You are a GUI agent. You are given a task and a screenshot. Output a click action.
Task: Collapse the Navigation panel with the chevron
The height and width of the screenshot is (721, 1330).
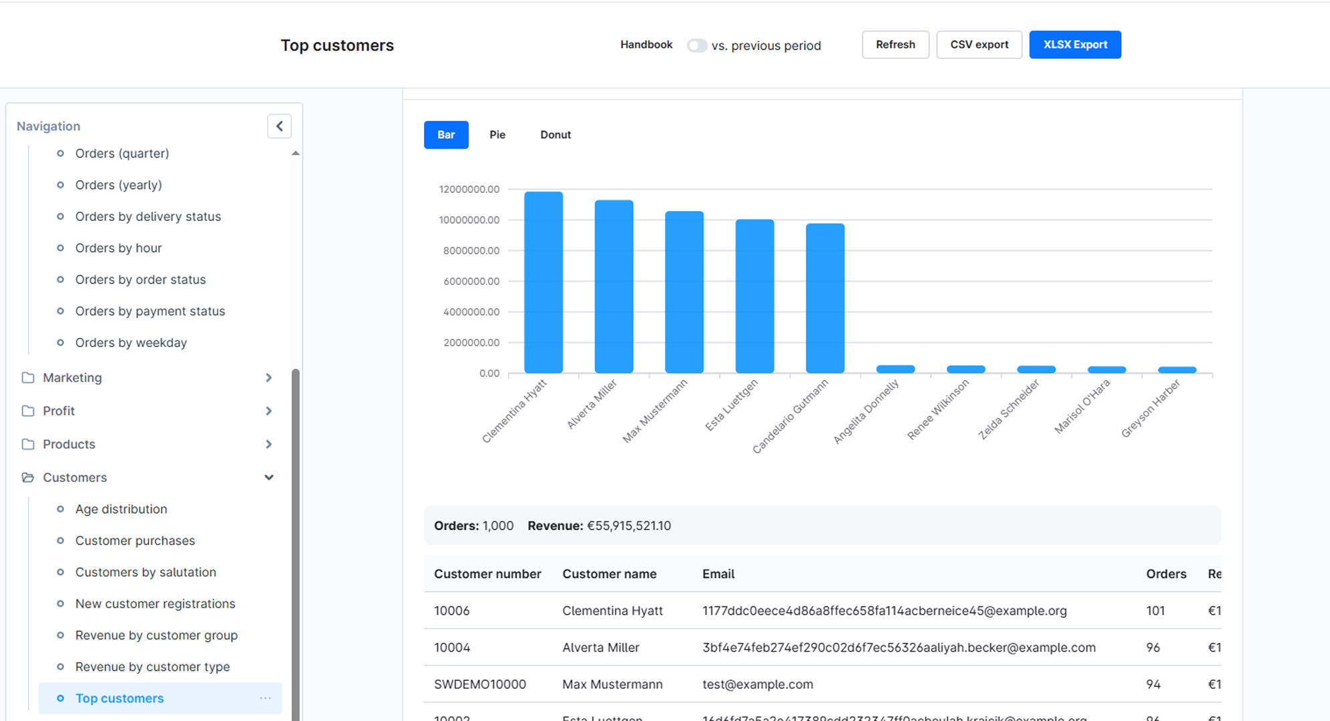click(x=279, y=126)
